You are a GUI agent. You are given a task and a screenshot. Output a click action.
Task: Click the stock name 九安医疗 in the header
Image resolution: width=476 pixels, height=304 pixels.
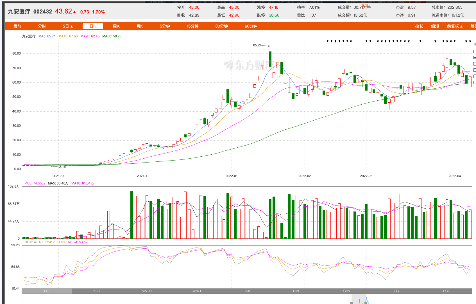19,12
